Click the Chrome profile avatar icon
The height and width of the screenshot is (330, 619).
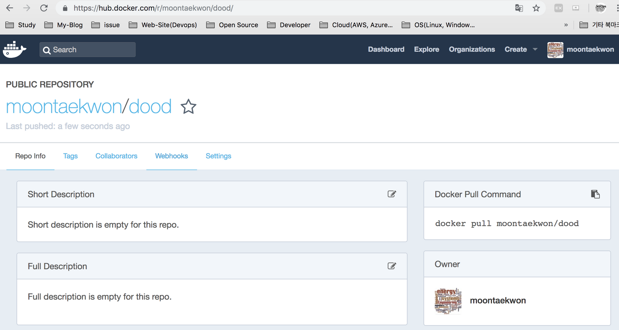pyautogui.click(x=601, y=8)
